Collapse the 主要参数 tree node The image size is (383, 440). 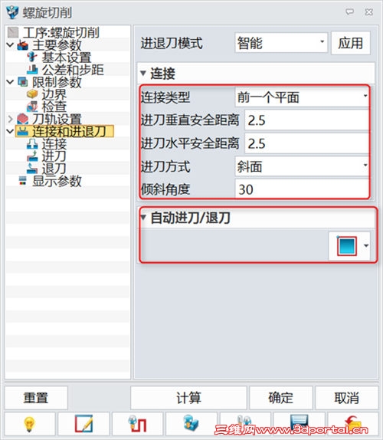11,45
